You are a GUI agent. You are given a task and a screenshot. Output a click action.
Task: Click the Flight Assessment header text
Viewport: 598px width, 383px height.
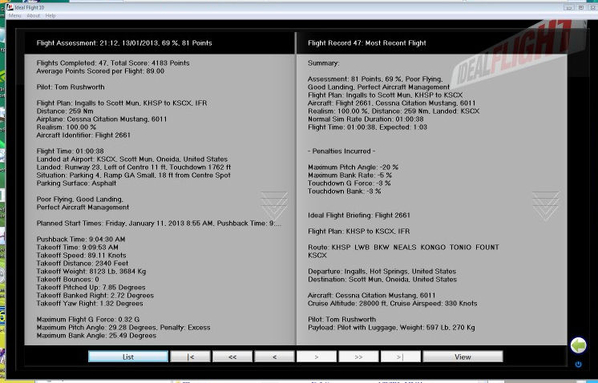click(124, 43)
